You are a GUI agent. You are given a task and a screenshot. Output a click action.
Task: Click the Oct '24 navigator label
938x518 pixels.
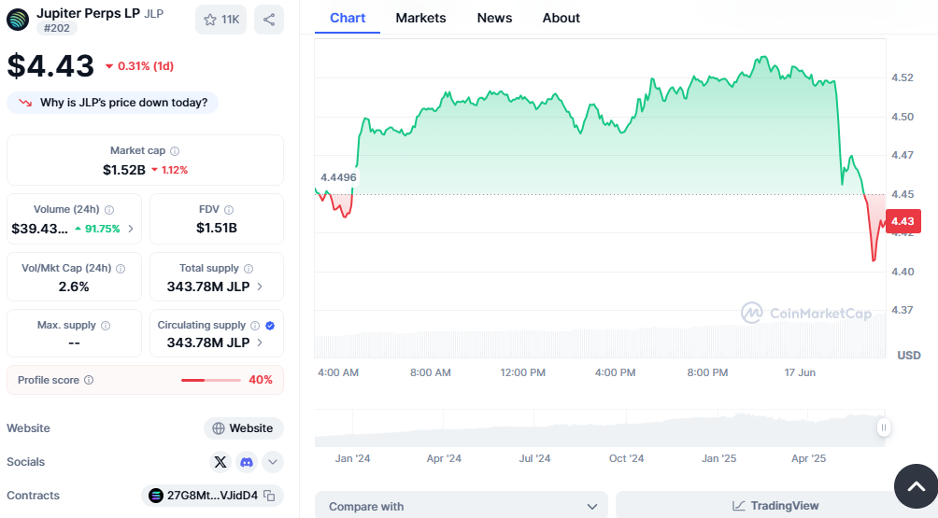(626, 459)
